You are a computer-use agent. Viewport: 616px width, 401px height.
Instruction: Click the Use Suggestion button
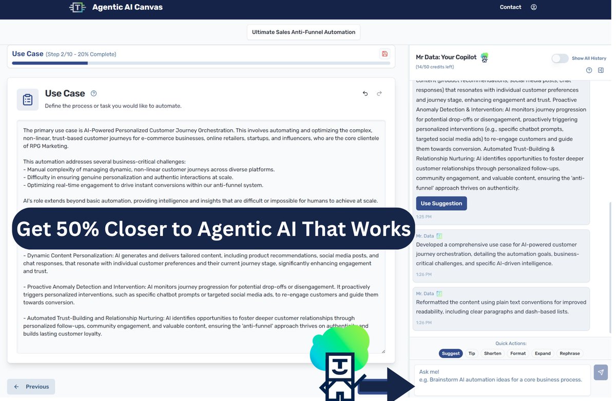(441, 204)
